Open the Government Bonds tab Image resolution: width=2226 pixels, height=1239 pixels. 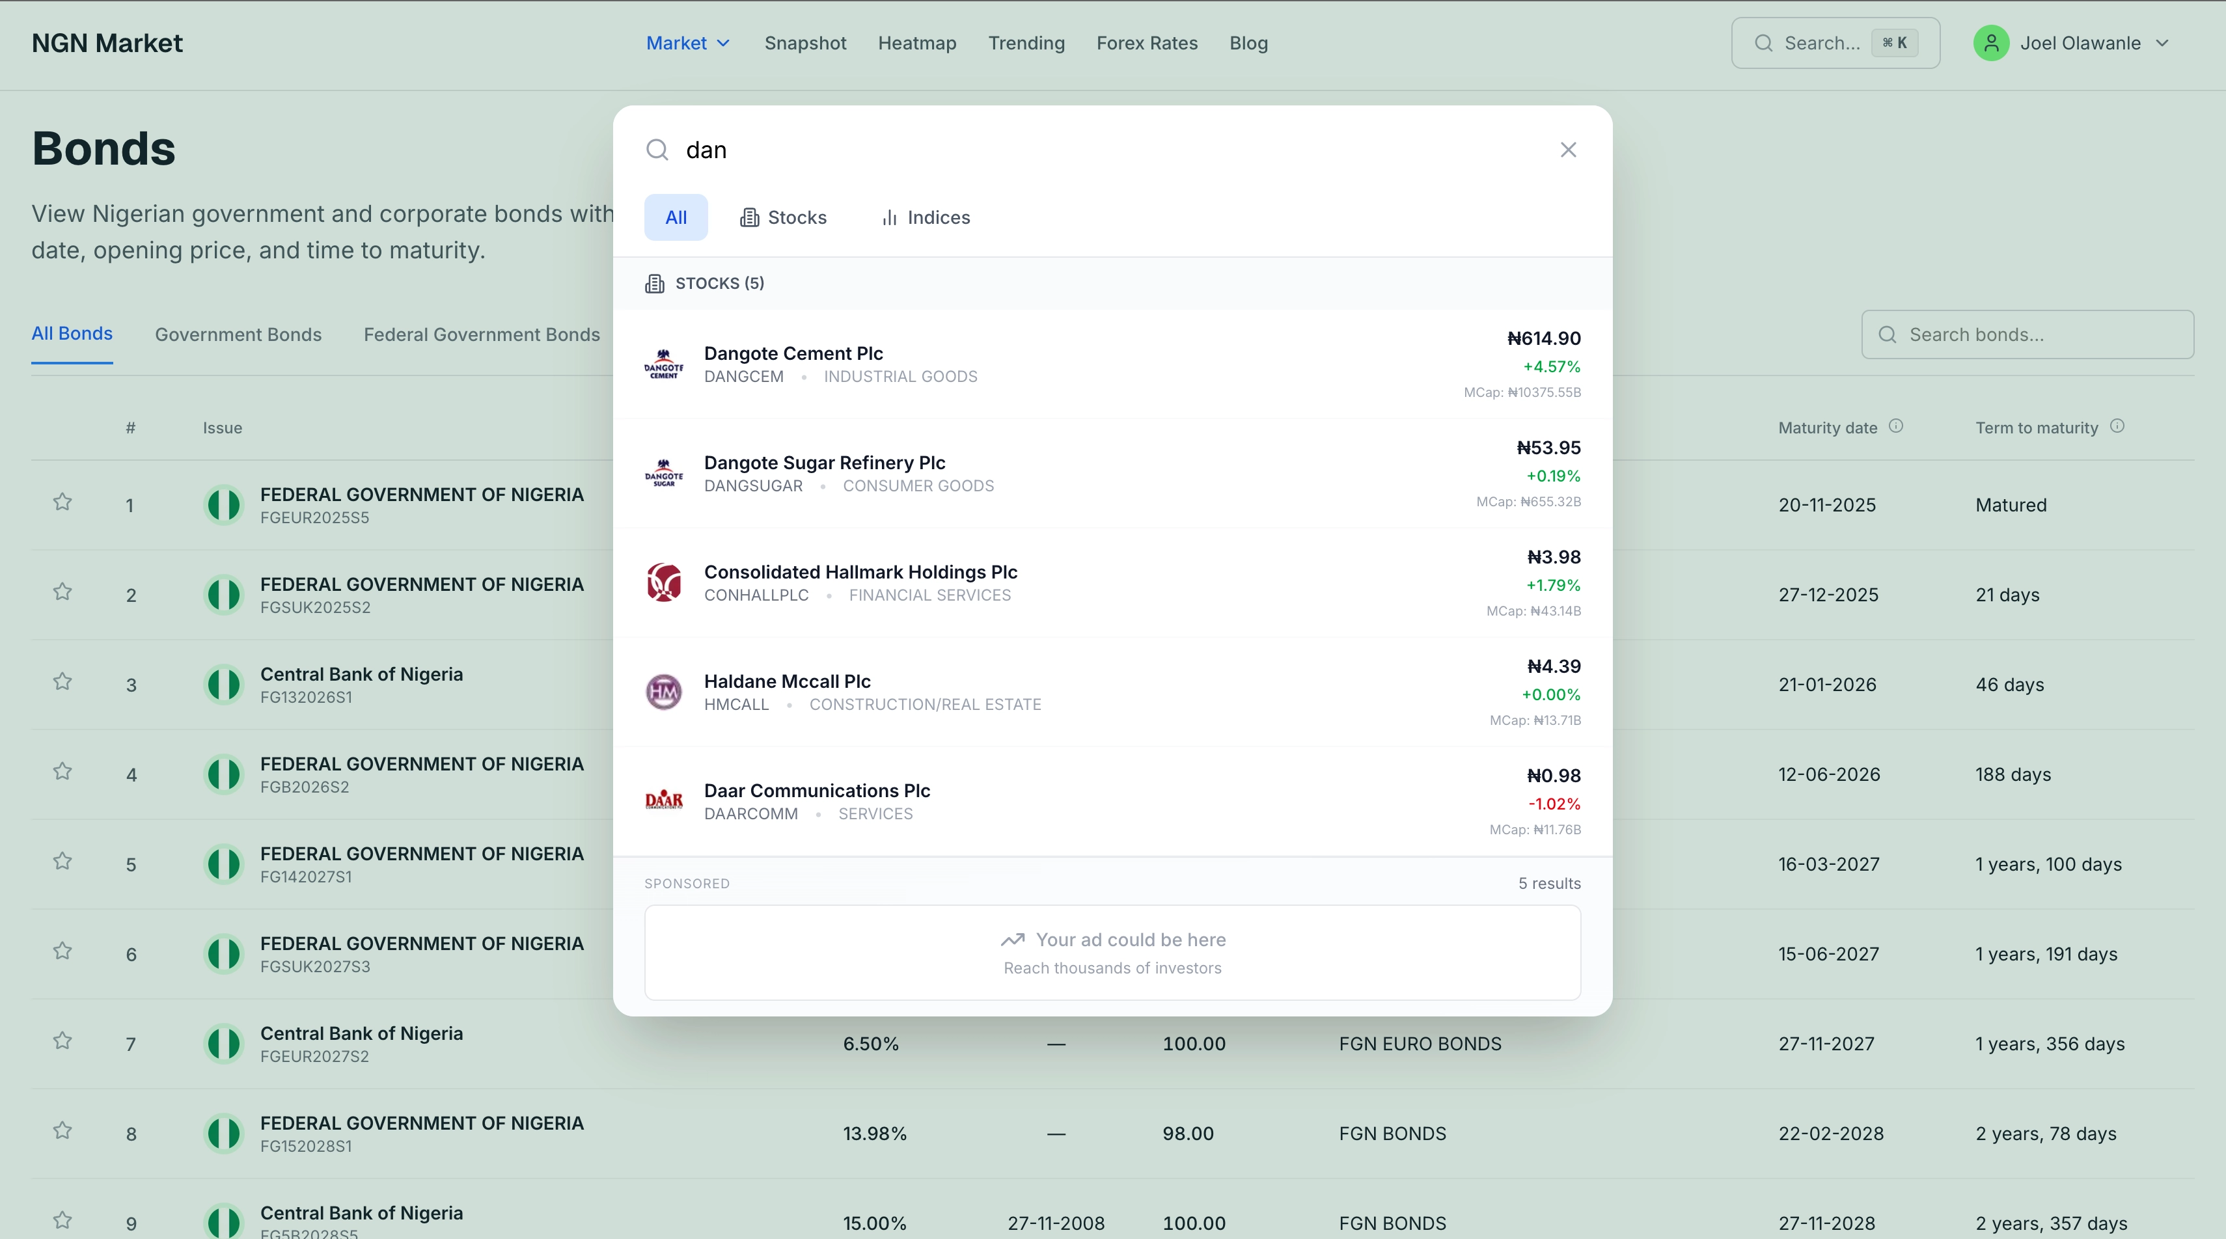[238, 334]
